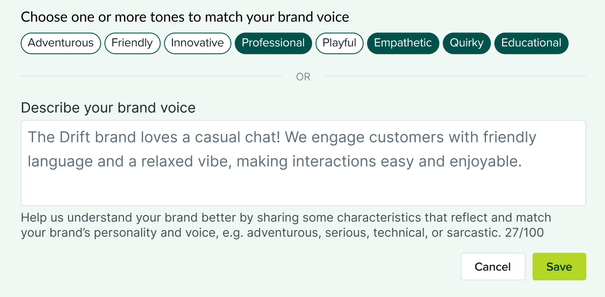Click the "OR" divider text
This screenshot has height=297, width=605.
pyautogui.click(x=303, y=77)
